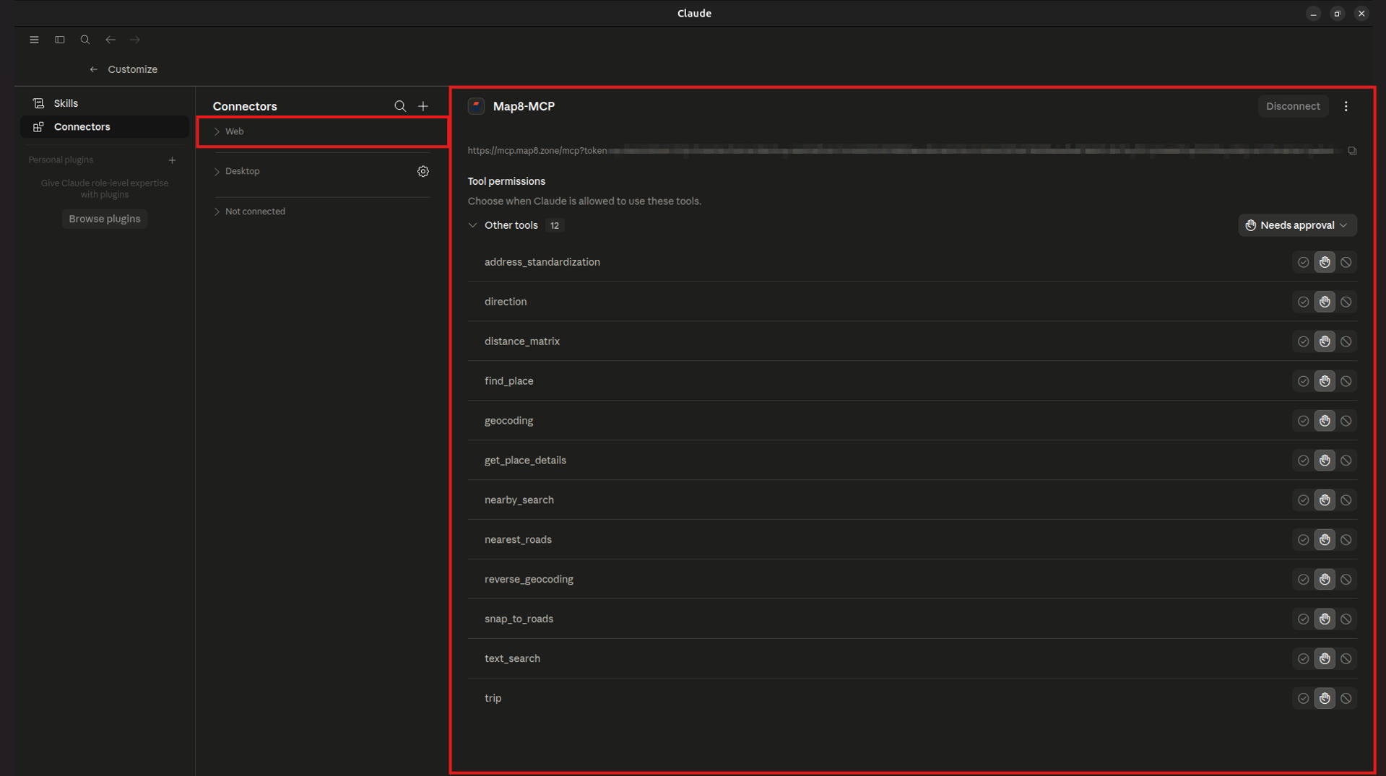
Task: Open search from the top toolbar
Action: [x=85, y=40]
